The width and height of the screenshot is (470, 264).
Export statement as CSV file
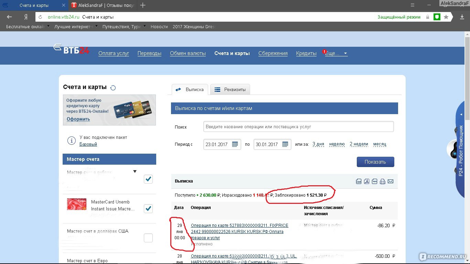359,181
